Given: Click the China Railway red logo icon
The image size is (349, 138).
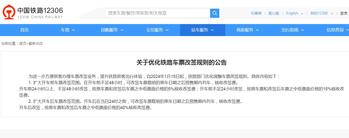Looking at the screenshot, I should click(x=8, y=13).
